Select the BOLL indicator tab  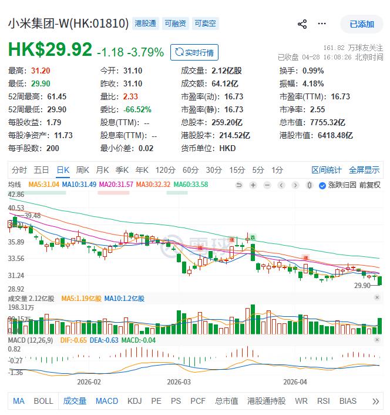pos(43,401)
